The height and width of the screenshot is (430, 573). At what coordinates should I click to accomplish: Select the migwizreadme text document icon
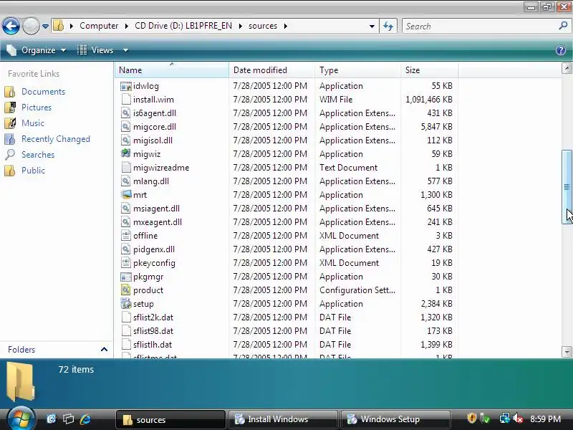coord(126,168)
